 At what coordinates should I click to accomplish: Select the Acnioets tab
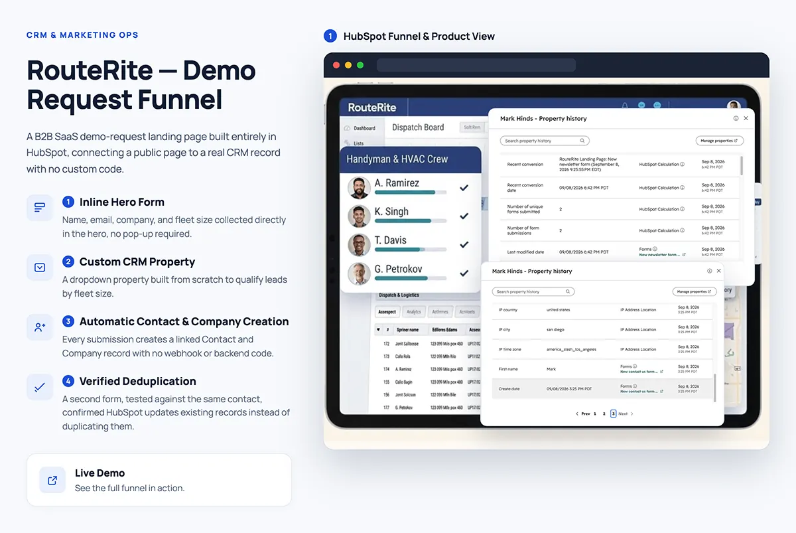click(467, 311)
